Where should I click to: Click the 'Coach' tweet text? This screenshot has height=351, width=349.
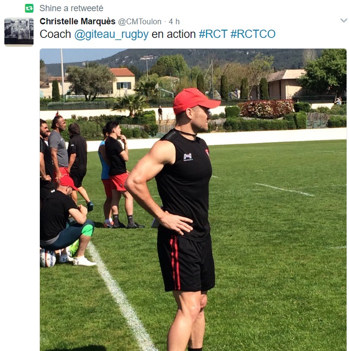55,34
